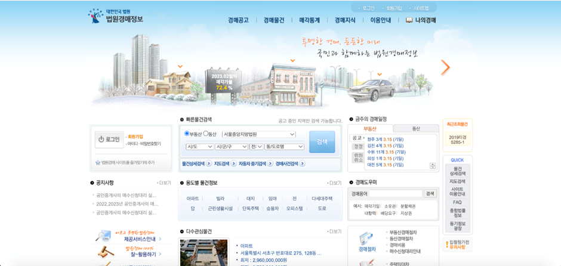
Task: Select the 부동산 radio button
Action: 187,134
